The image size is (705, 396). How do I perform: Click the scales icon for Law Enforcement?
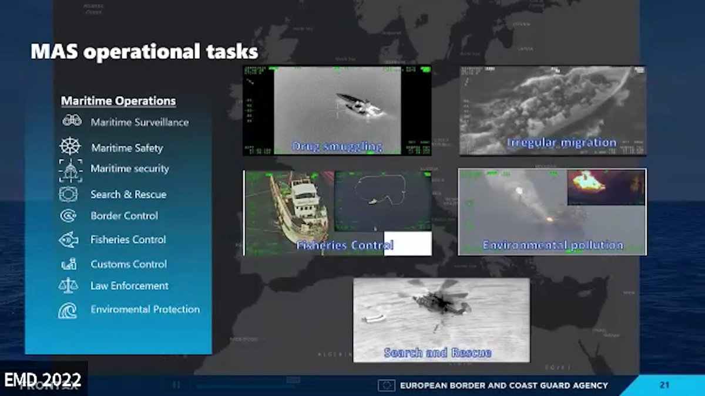pyautogui.click(x=68, y=286)
